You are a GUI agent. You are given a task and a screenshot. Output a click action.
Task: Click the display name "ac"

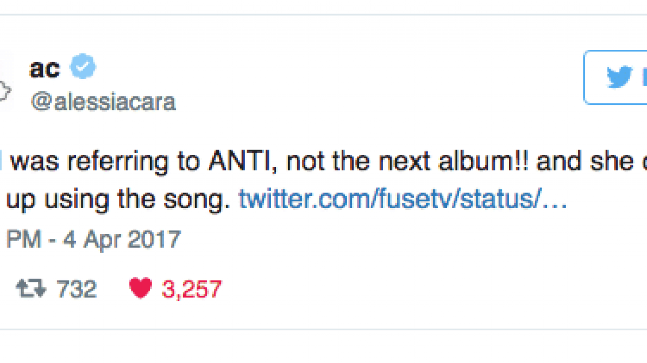coord(44,68)
